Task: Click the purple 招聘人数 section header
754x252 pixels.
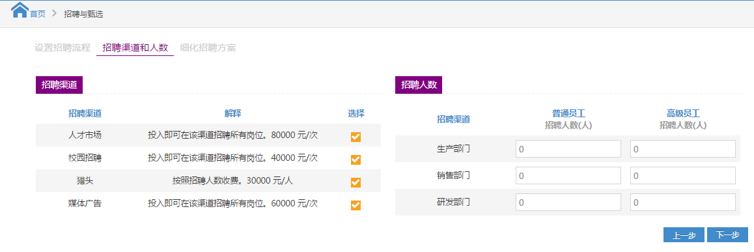Action: click(419, 85)
